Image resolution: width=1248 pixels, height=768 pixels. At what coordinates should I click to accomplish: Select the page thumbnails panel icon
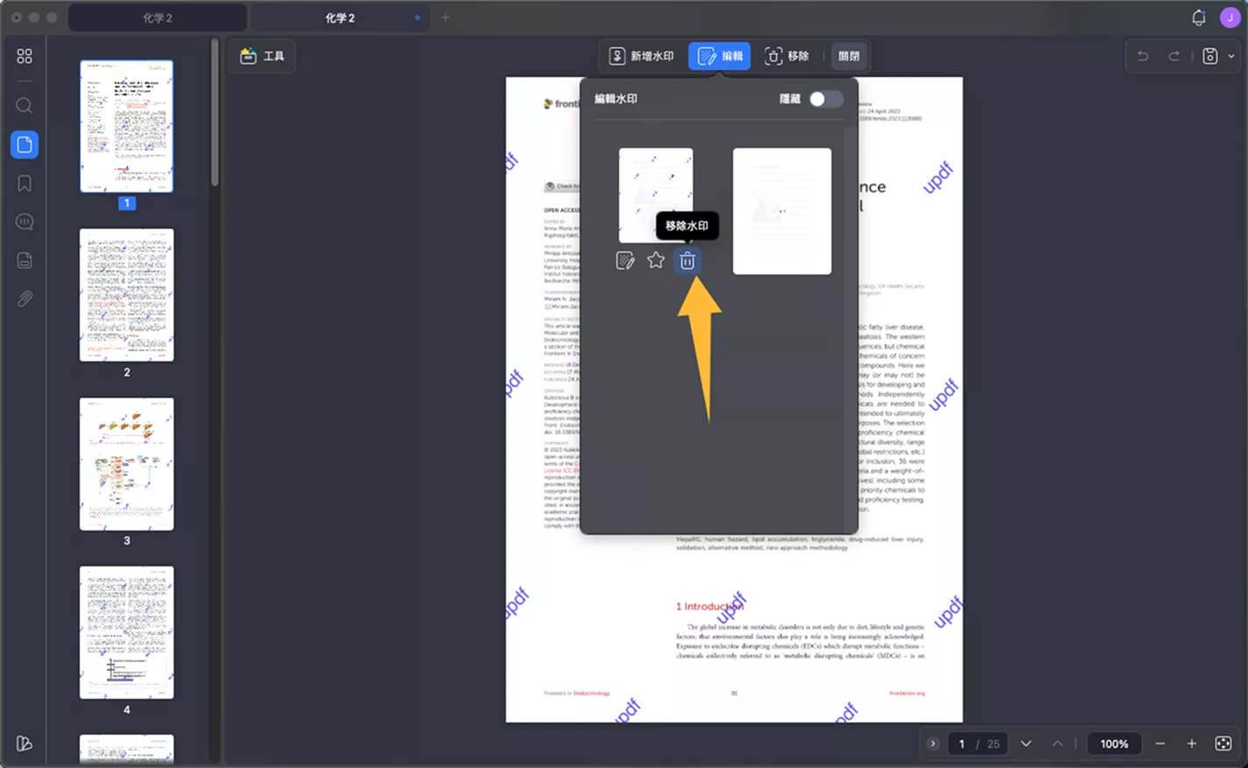coord(25,145)
